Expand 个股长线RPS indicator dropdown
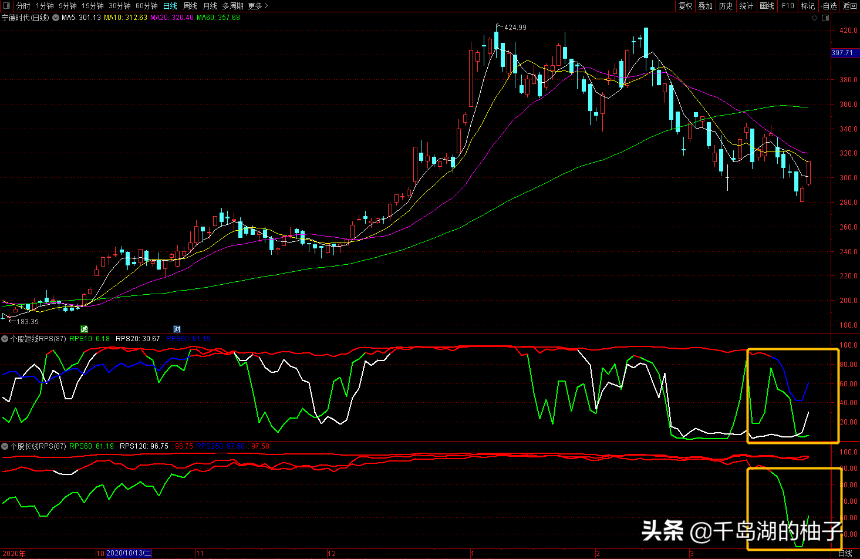This screenshot has width=860, height=559. (5, 446)
